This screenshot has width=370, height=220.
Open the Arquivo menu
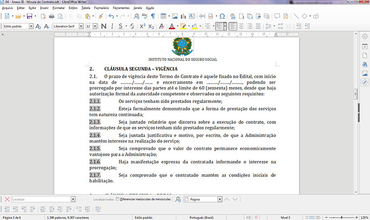pyautogui.click(x=8, y=8)
